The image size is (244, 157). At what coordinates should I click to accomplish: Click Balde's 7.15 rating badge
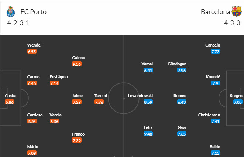pos(215,153)
